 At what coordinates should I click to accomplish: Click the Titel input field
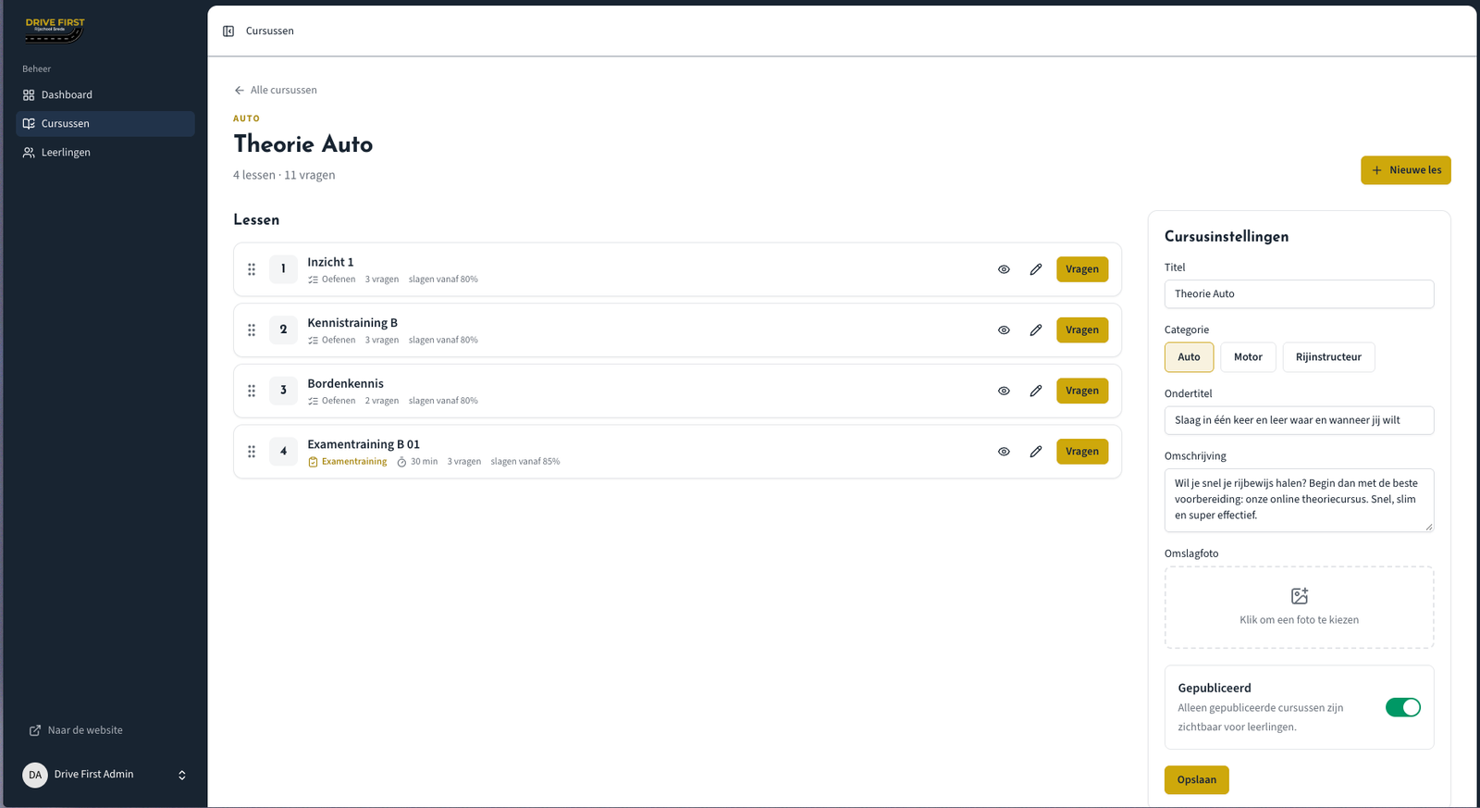coord(1299,294)
